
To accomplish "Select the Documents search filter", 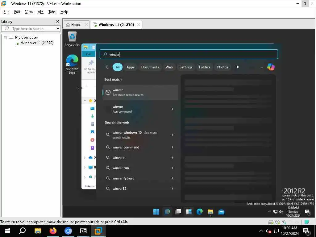I will [x=150, y=67].
